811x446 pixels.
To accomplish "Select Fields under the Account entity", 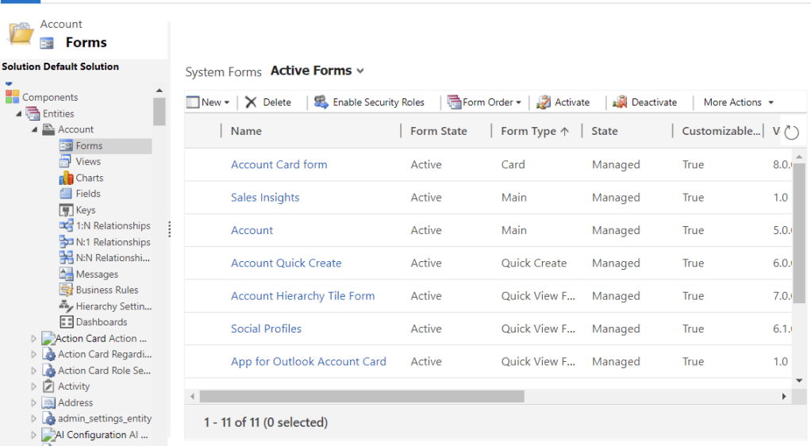I will [x=87, y=194].
